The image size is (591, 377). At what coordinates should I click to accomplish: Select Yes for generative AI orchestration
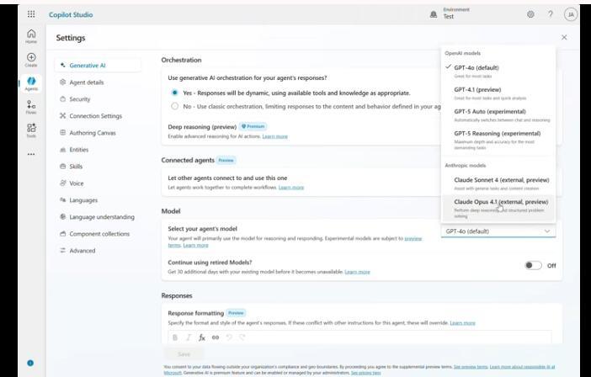point(174,93)
